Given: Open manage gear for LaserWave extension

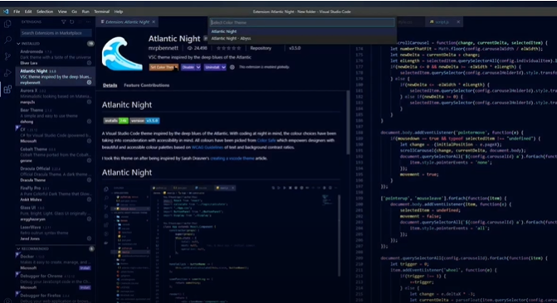Looking at the screenshot, I should 89,238.
